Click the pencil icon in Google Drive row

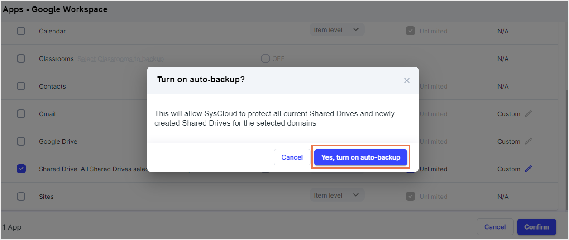click(x=528, y=141)
